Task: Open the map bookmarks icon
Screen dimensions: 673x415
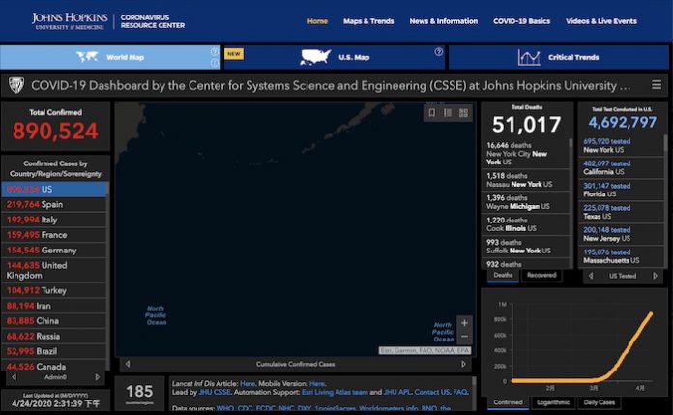Action: [x=432, y=113]
